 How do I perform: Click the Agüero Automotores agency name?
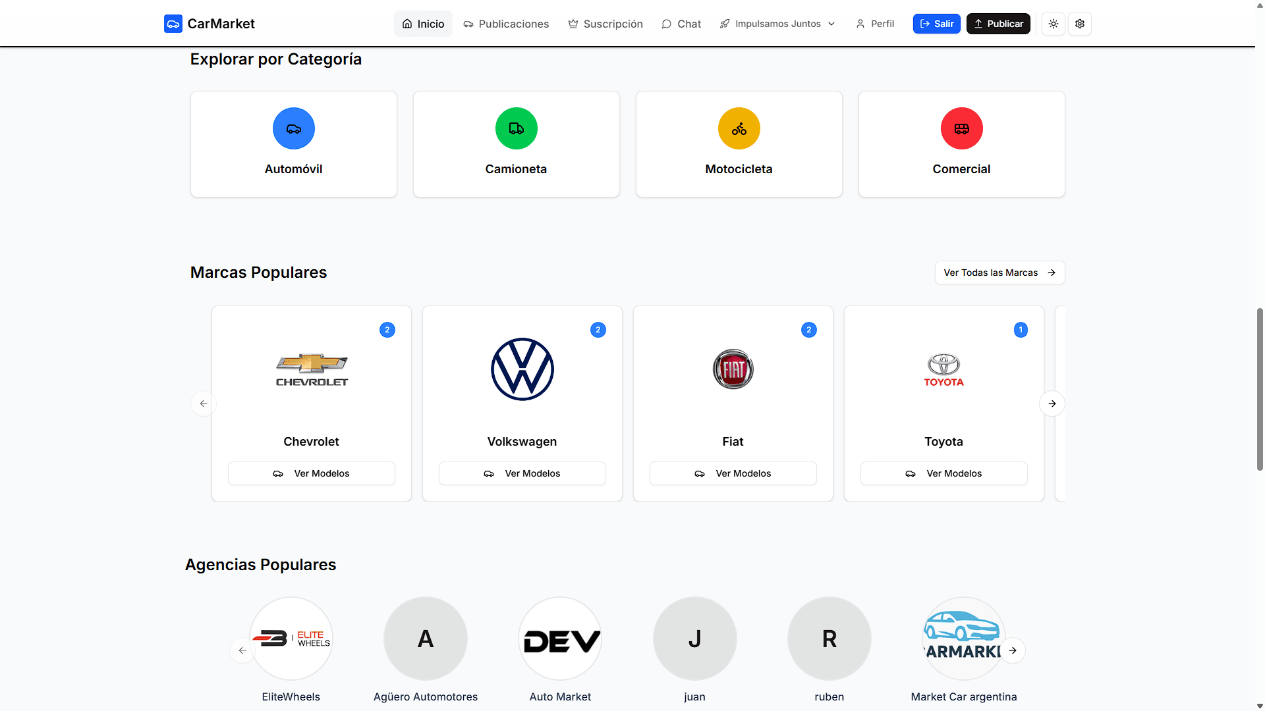pos(426,697)
